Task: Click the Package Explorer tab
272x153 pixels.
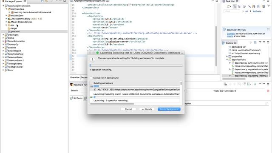Action: click(14, 1)
